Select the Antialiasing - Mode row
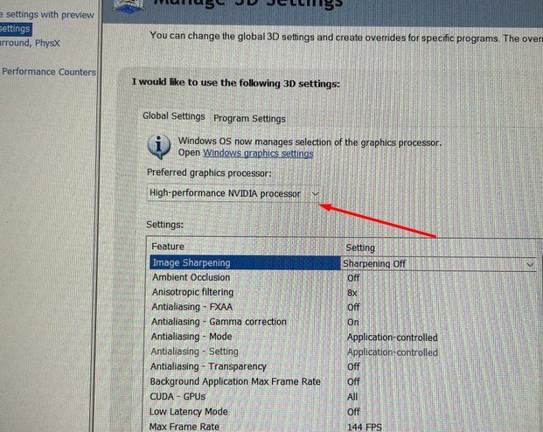543x432 pixels. [x=343, y=337]
